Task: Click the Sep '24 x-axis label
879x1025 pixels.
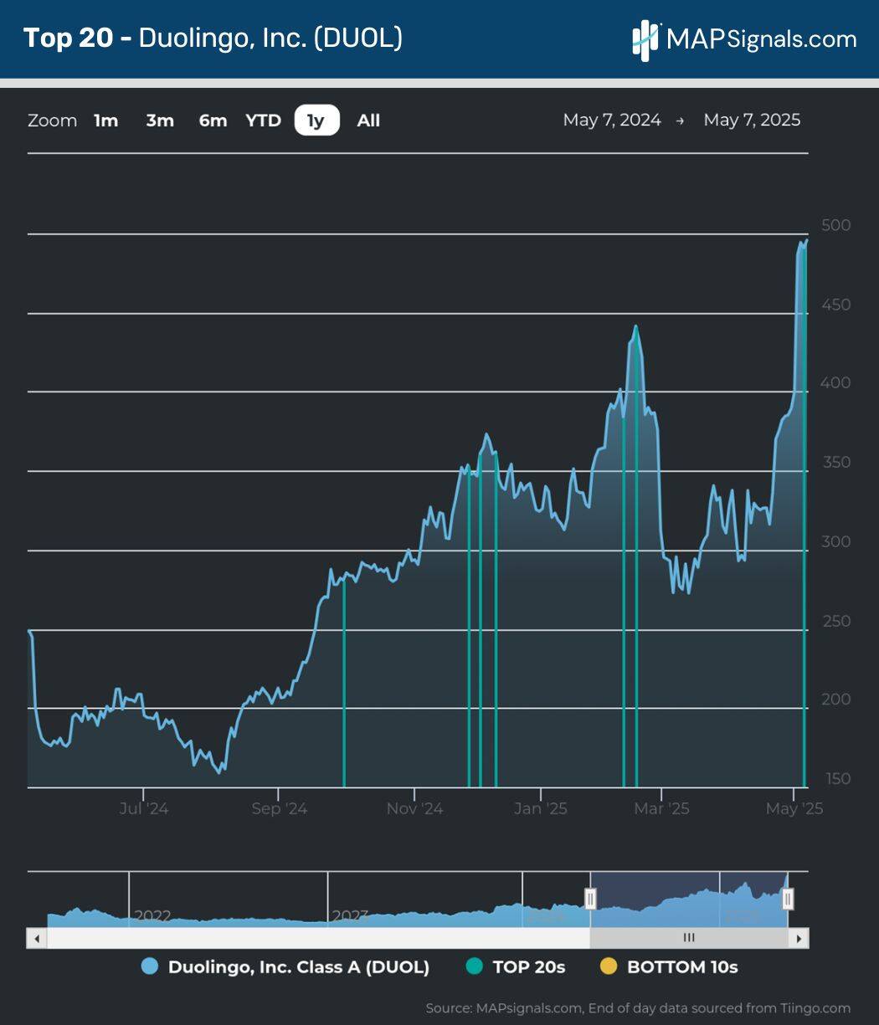Action: pos(279,809)
